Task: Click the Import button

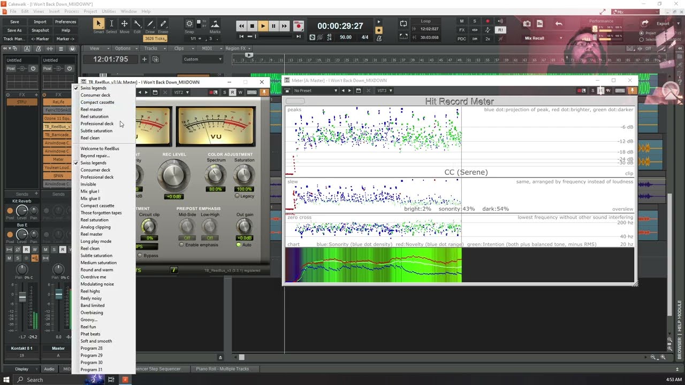Action: [x=40, y=22]
